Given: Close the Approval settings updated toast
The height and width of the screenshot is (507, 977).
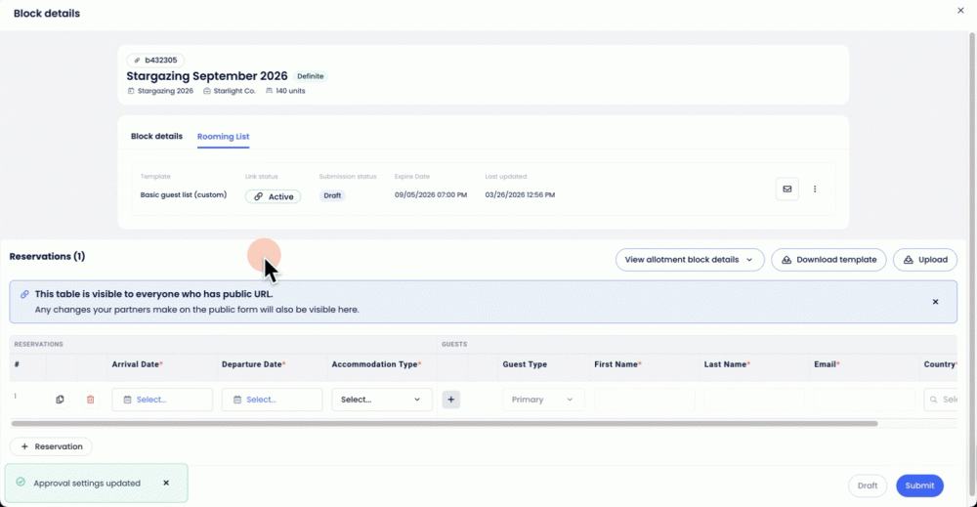Looking at the screenshot, I should [x=166, y=483].
